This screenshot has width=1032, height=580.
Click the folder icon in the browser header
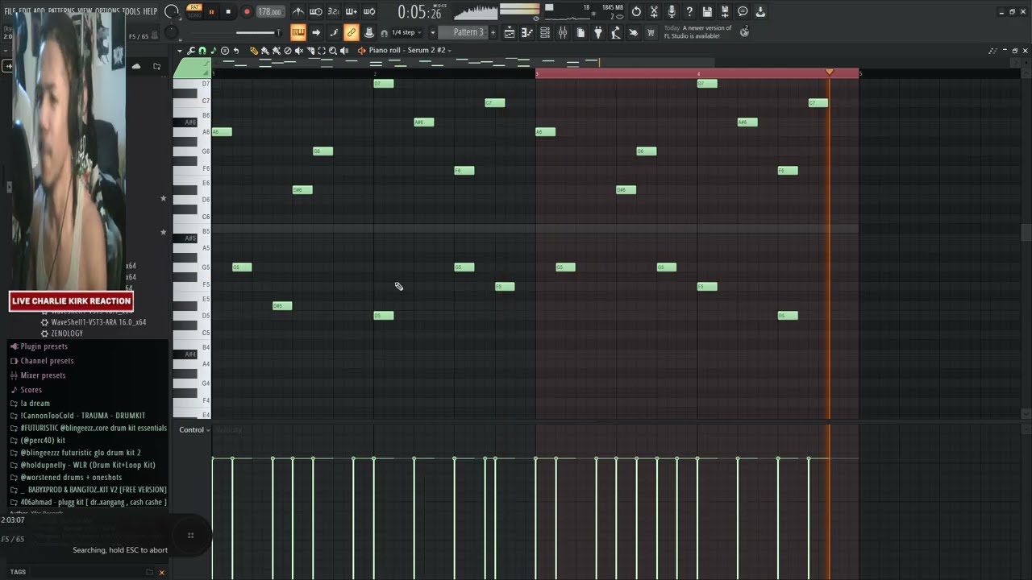pos(156,66)
